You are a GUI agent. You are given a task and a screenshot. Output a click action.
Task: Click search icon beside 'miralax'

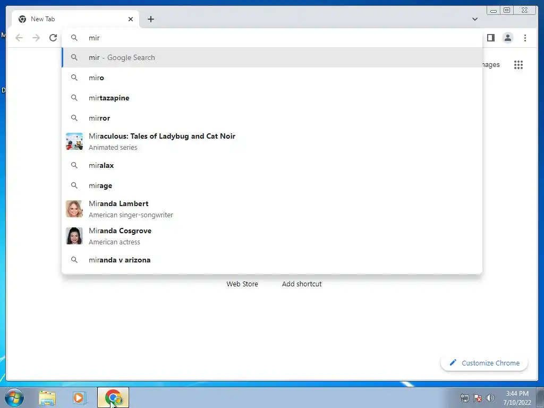click(x=74, y=166)
